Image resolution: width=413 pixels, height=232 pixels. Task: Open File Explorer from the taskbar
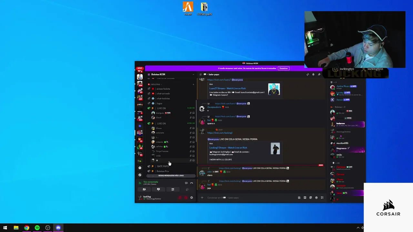tap(16, 228)
